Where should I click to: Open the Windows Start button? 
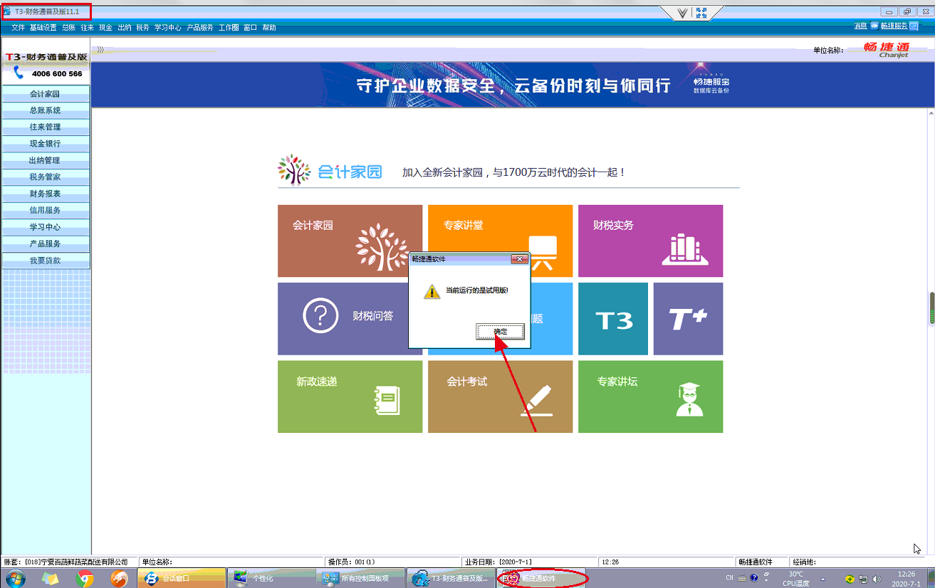click(x=14, y=578)
